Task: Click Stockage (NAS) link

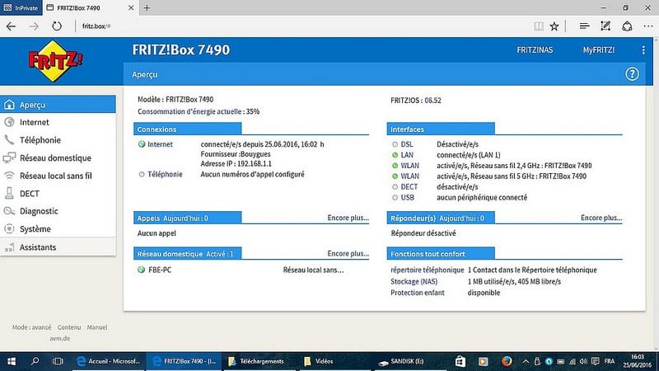Action: 414,281
